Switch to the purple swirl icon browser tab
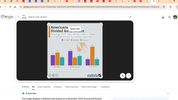The image size is (178, 100). (x=79, y=1)
